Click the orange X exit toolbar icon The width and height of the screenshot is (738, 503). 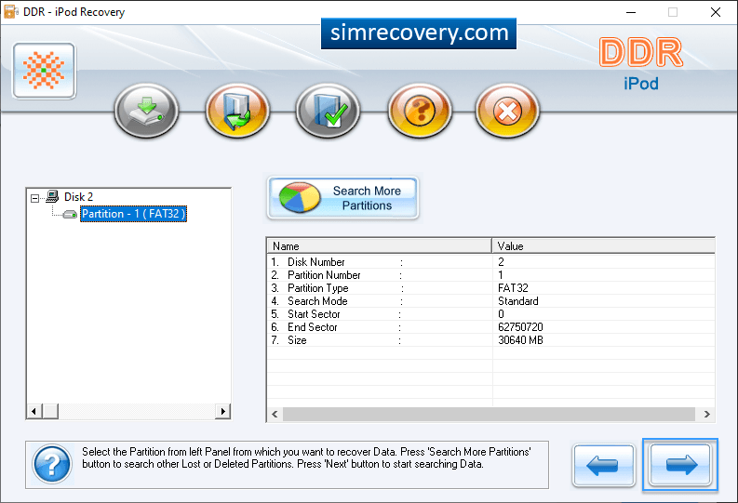tap(507, 111)
